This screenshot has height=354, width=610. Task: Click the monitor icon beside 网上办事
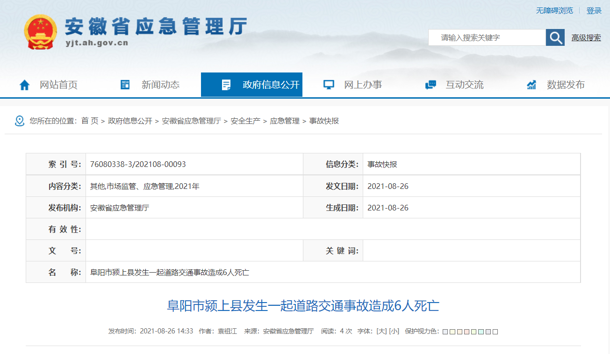pyautogui.click(x=329, y=85)
